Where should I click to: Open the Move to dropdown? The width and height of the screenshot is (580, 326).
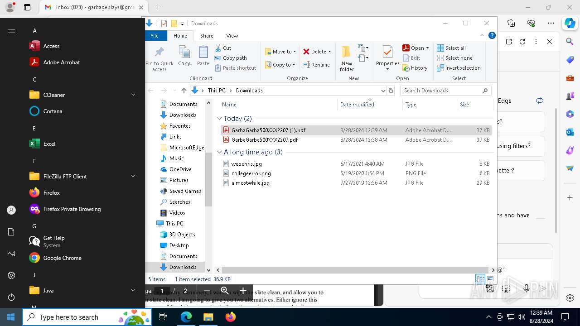[280, 52]
